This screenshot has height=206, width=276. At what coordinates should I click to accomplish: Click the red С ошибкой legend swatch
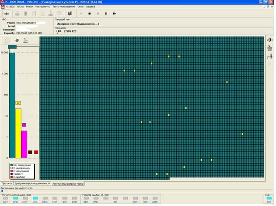click(x=12, y=177)
